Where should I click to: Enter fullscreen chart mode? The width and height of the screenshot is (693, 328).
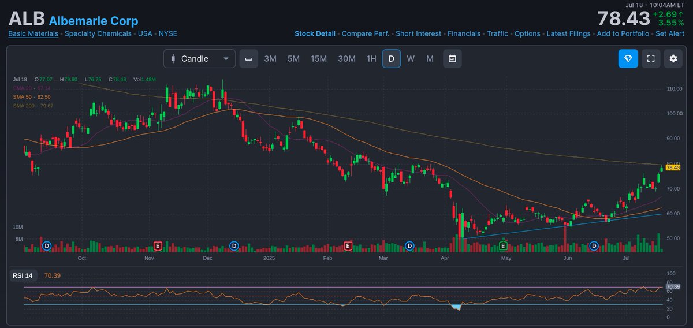(651, 58)
